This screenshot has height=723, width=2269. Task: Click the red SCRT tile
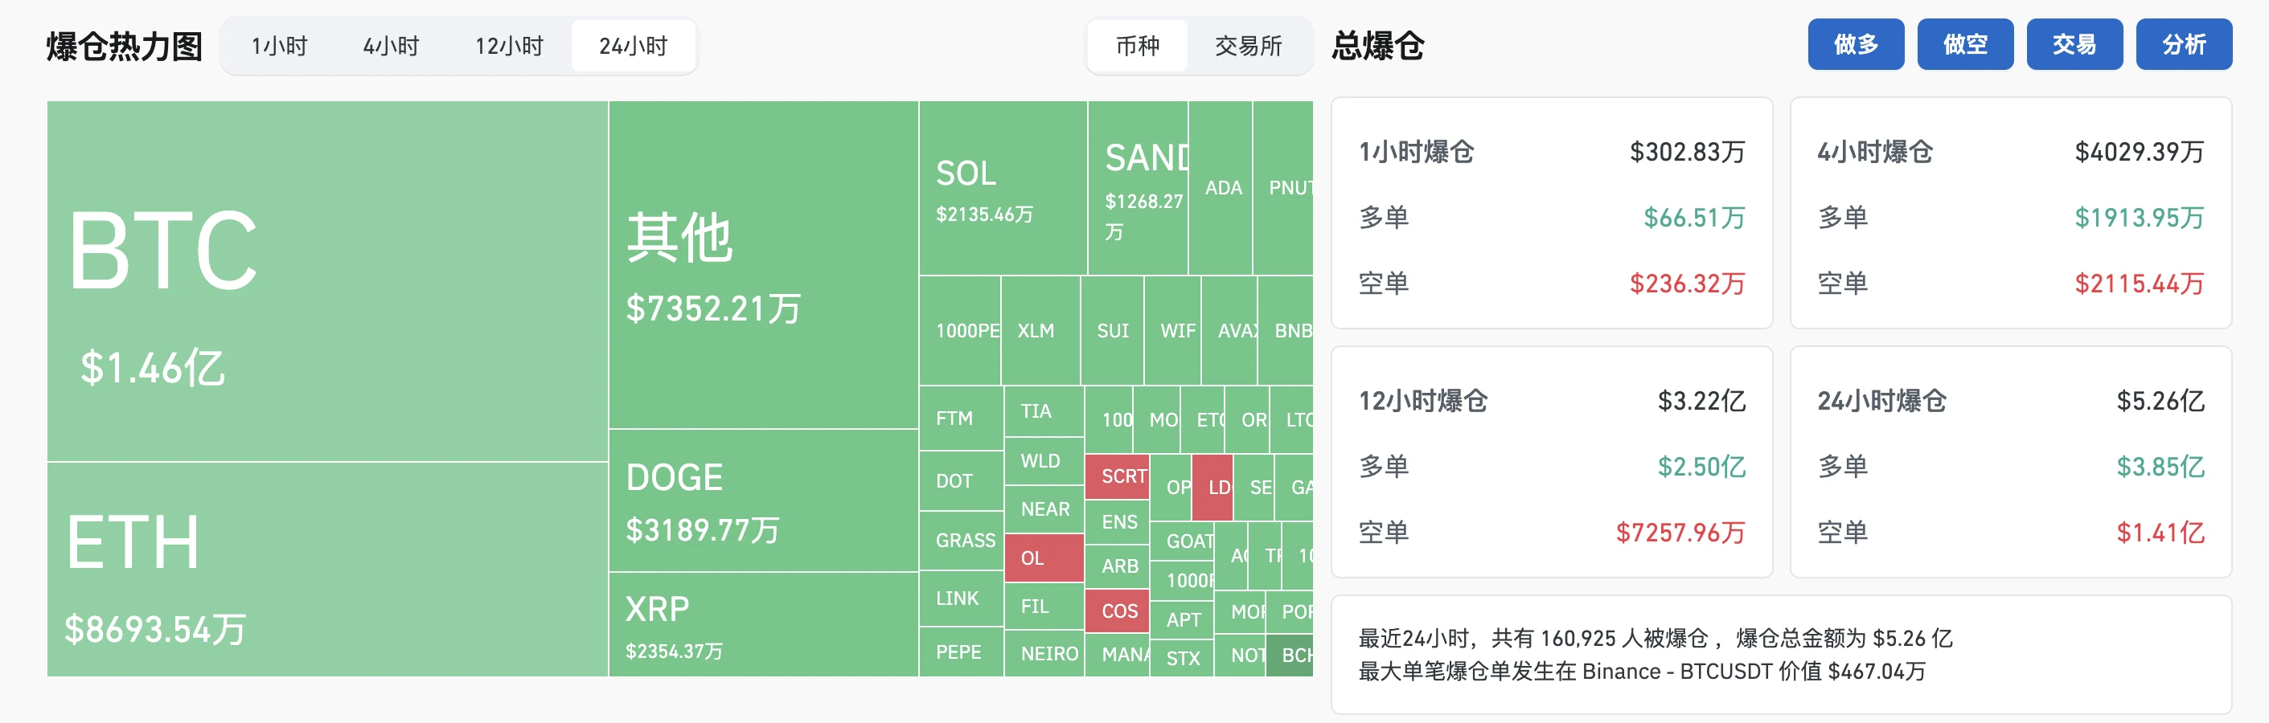(x=1116, y=476)
